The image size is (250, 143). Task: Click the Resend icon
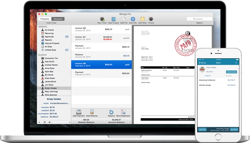(111, 112)
